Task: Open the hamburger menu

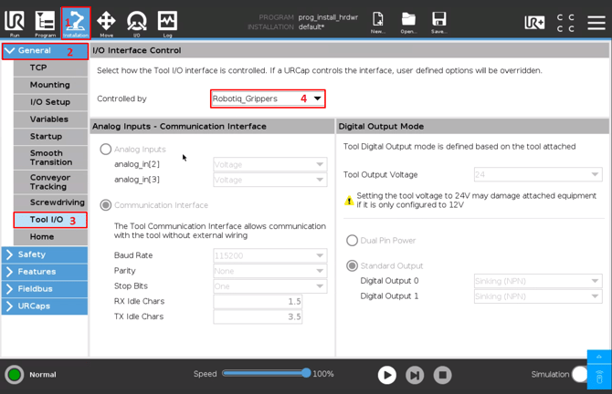Action: pyautogui.click(x=596, y=23)
